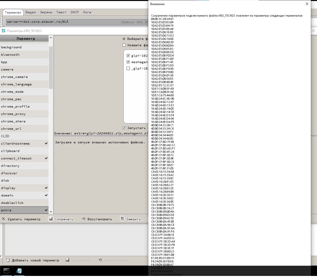Switch to the DHCP tab
This screenshot has width=317, height=279.
click(75, 12)
